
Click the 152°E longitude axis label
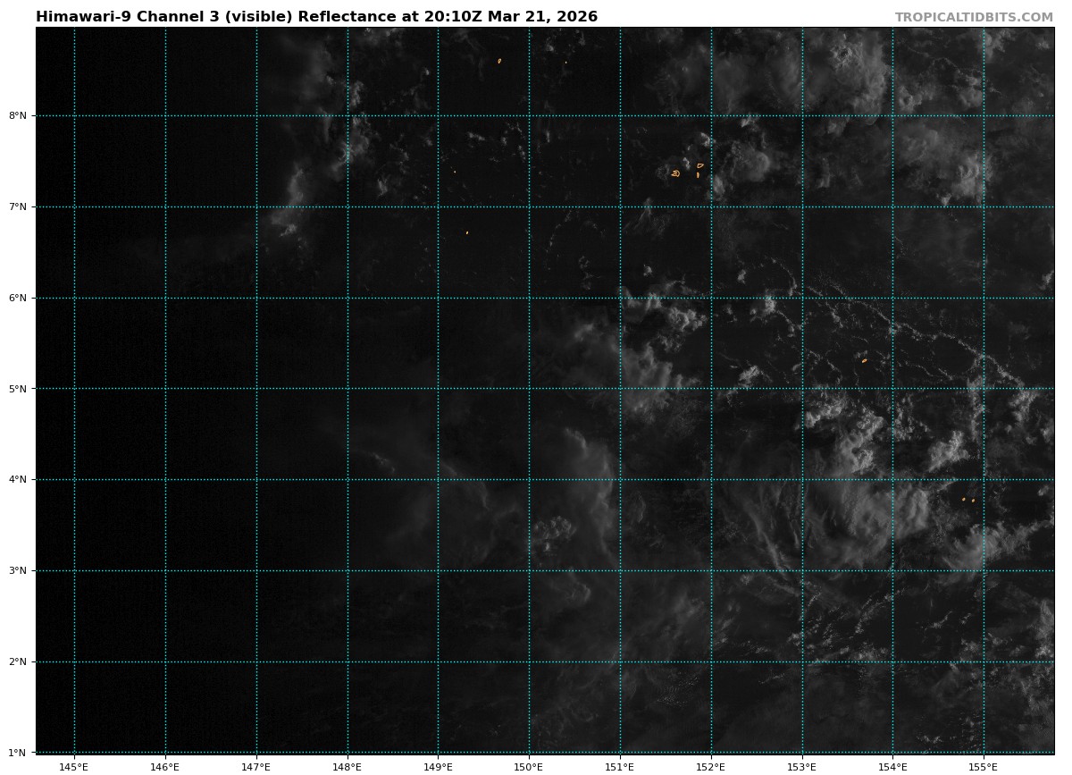pyautogui.click(x=711, y=766)
